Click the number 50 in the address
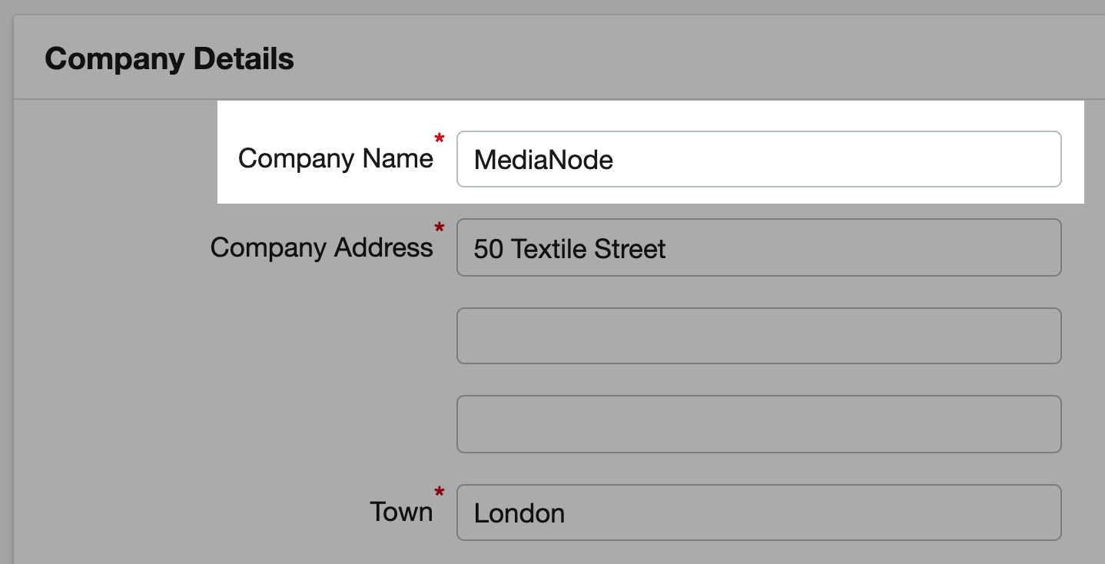The image size is (1105, 564). tap(488, 249)
